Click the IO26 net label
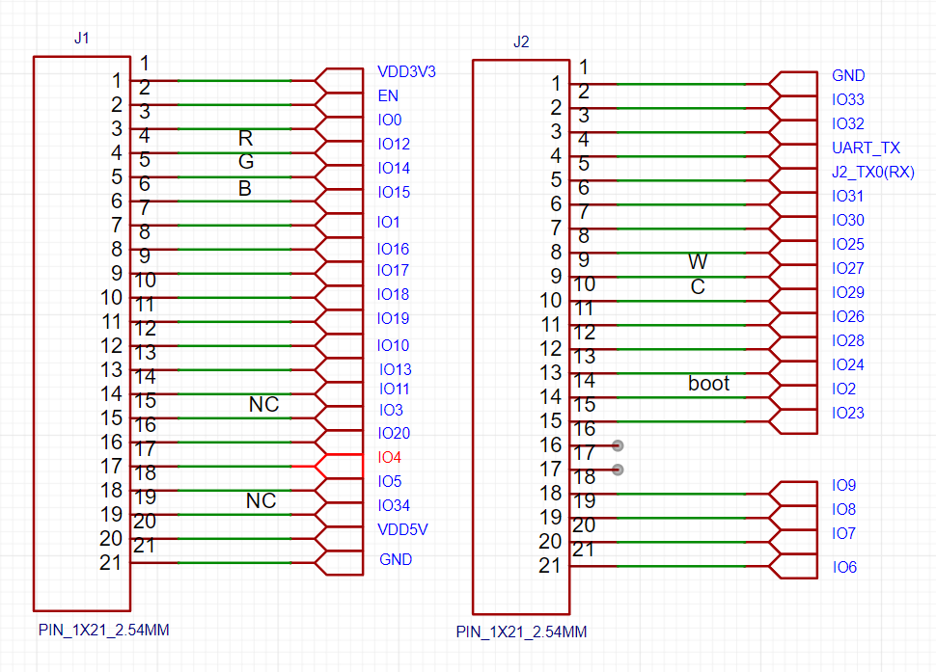This screenshot has width=936, height=672. (848, 316)
